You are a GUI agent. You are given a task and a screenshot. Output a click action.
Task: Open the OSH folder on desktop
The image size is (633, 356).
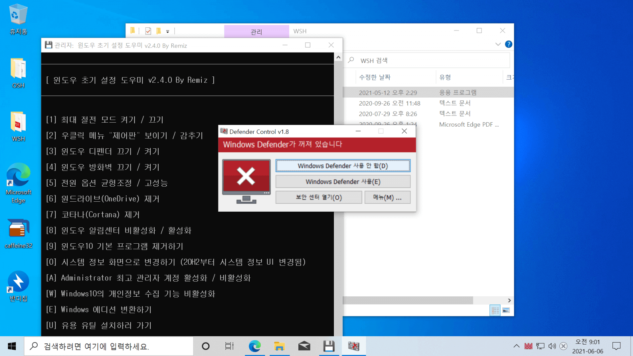tap(18, 73)
